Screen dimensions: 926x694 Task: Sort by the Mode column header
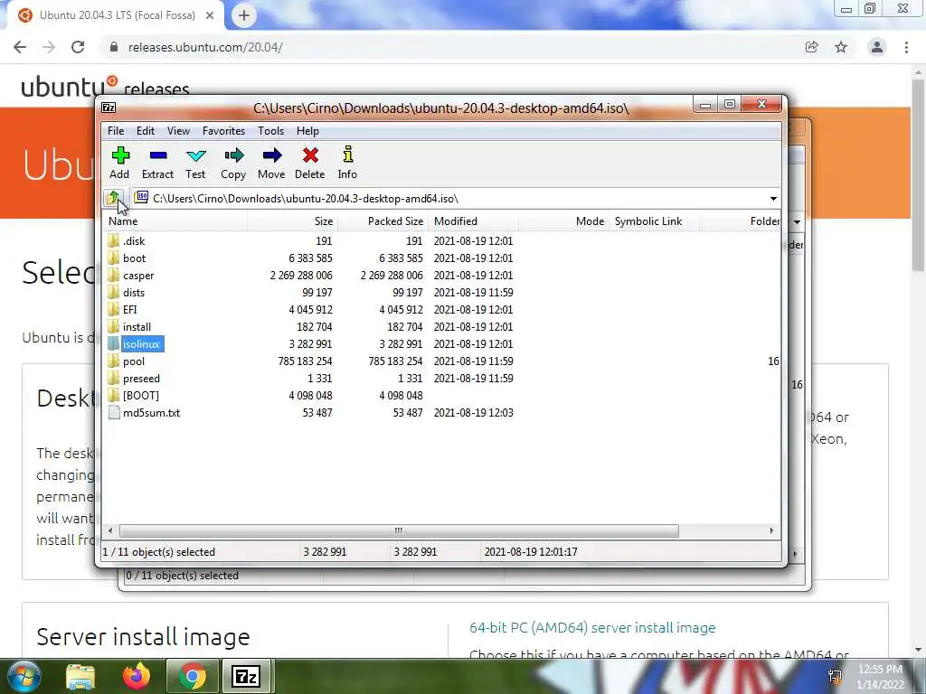click(x=563, y=221)
